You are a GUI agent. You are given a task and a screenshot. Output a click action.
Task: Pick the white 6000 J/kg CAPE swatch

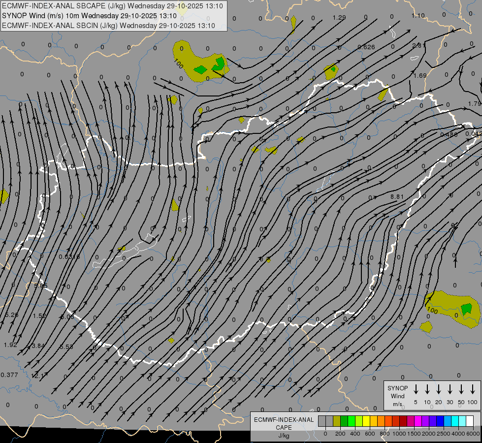[x=470, y=421]
